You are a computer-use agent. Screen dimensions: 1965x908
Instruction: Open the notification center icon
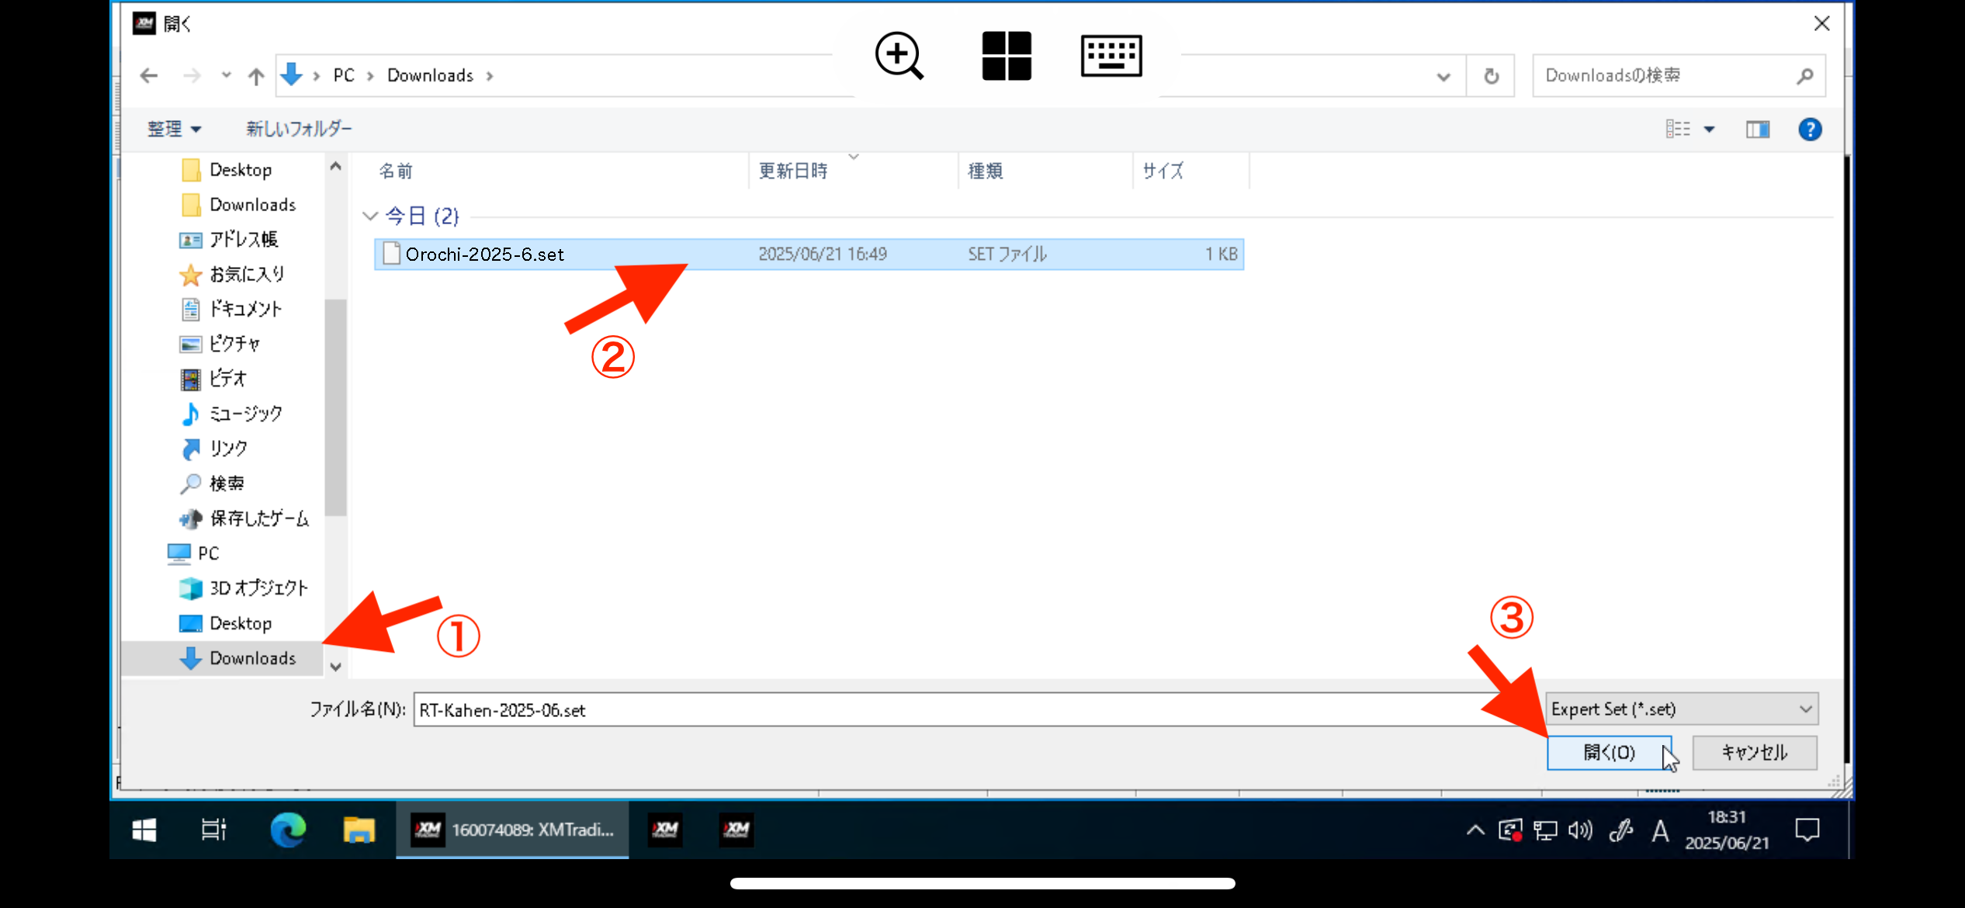pos(1807,830)
